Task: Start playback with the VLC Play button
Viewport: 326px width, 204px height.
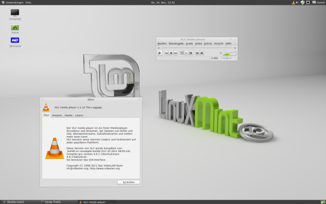Action: 160,53
